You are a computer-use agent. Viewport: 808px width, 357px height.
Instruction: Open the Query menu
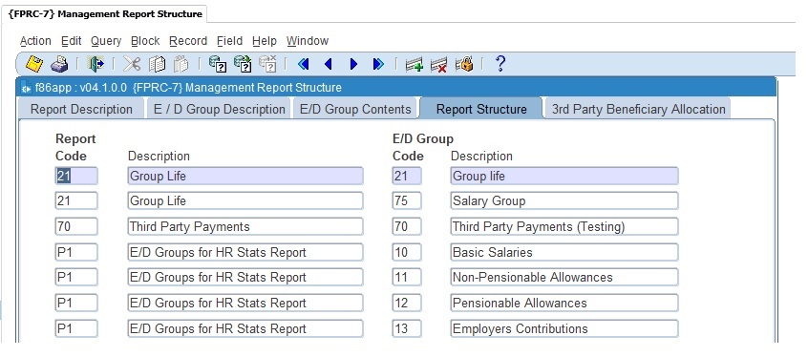(x=106, y=41)
